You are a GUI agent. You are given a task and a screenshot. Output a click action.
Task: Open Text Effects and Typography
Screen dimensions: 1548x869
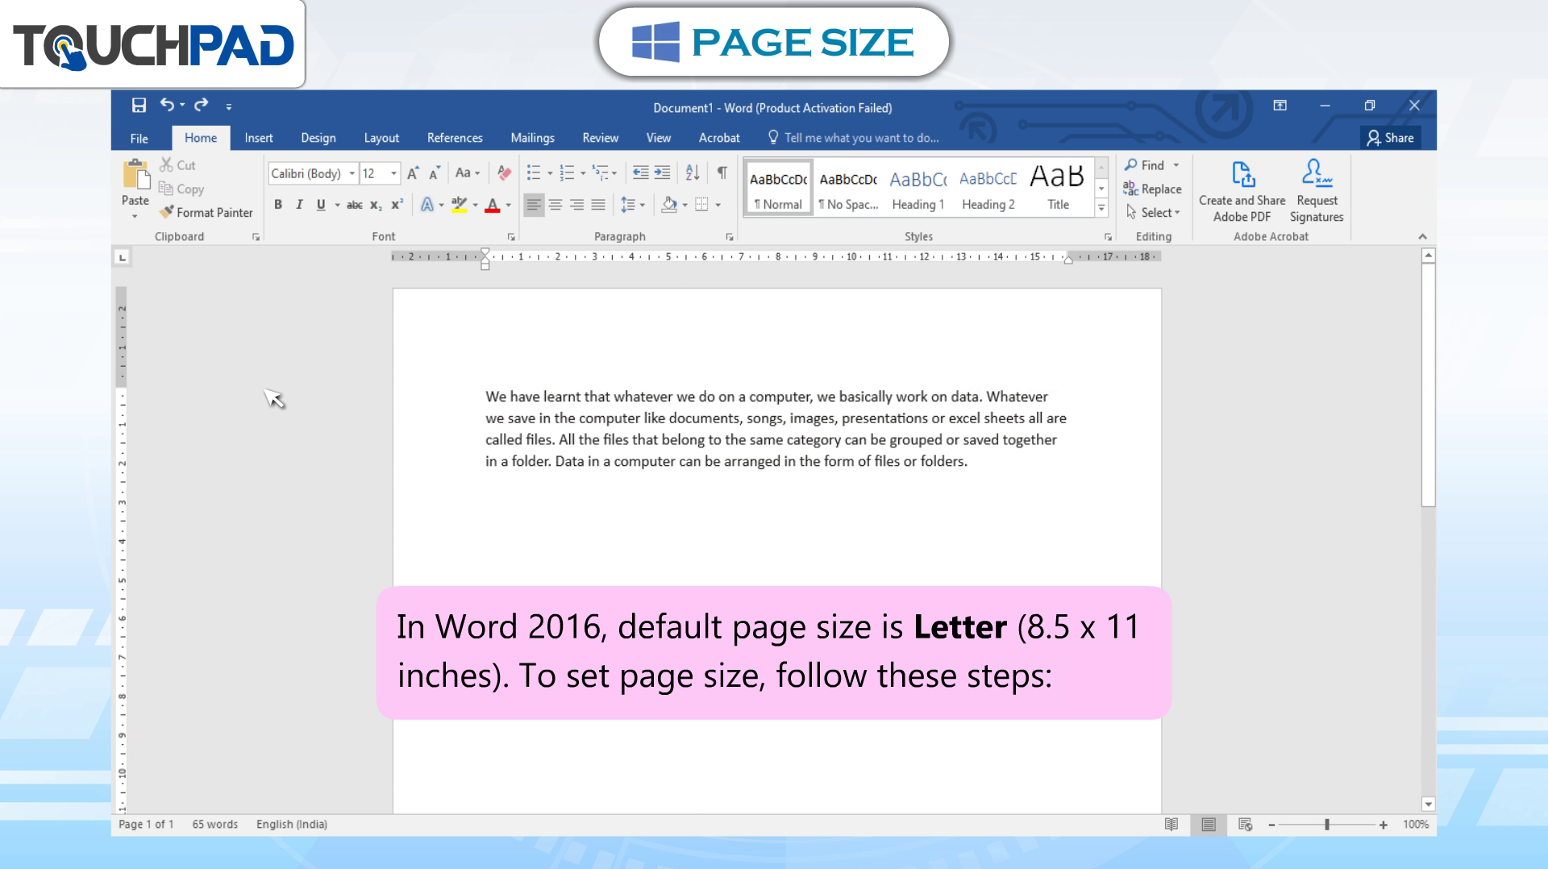[427, 205]
